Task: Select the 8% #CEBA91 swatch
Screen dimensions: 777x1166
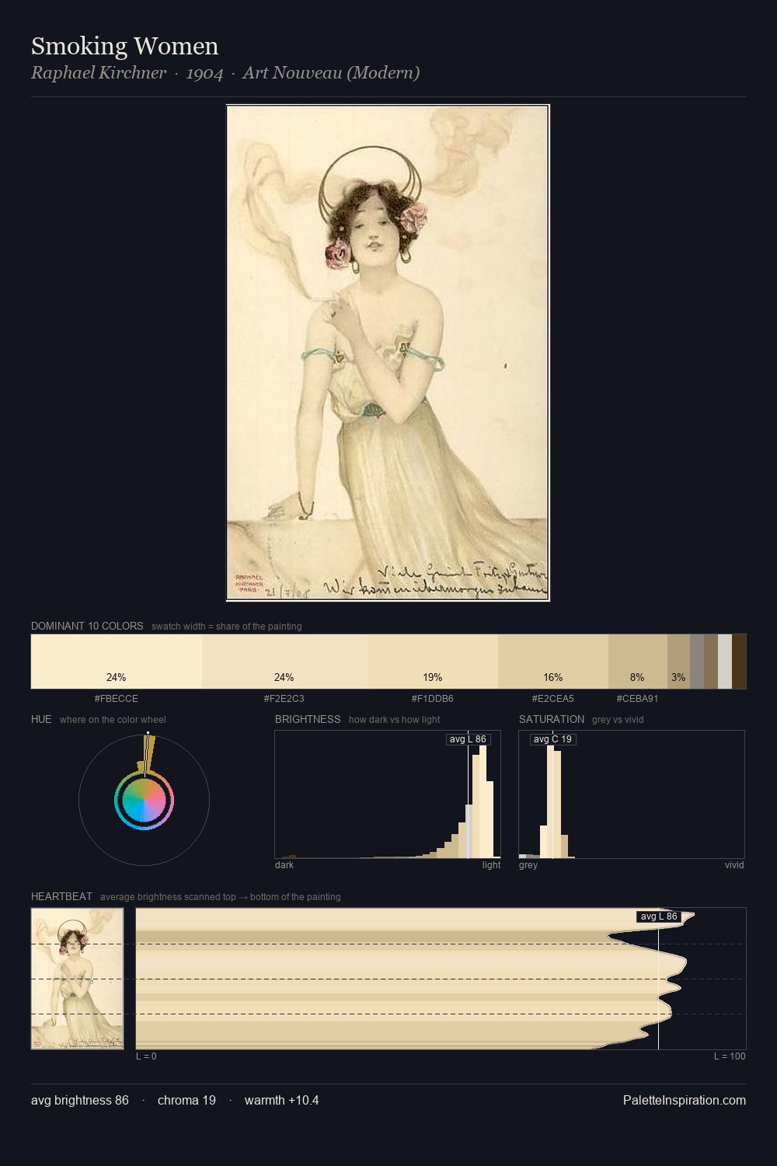Action: (638, 662)
